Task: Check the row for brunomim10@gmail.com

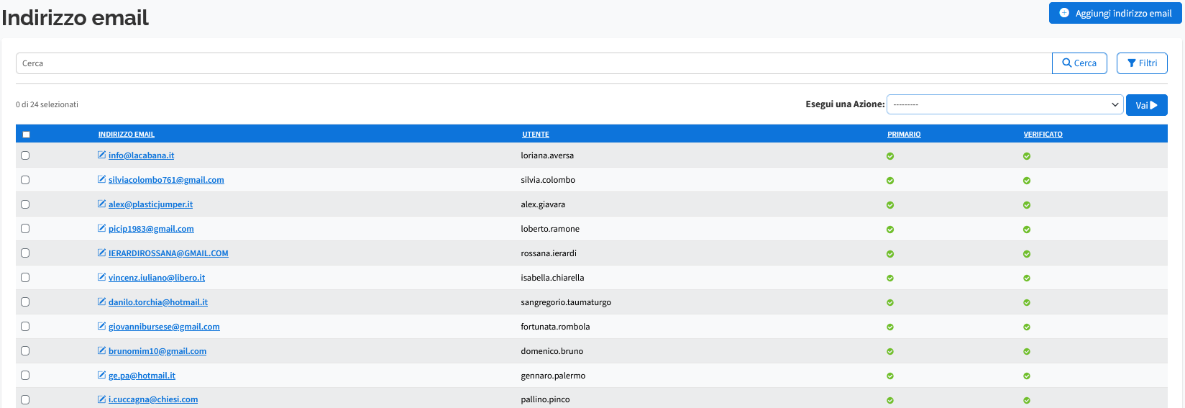Action: pyautogui.click(x=25, y=351)
